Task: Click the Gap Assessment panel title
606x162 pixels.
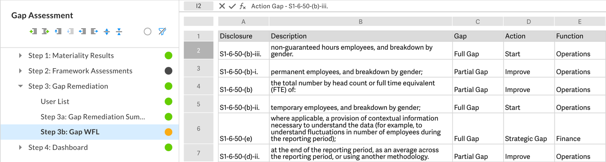Action: pyautogui.click(x=42, y=15)
